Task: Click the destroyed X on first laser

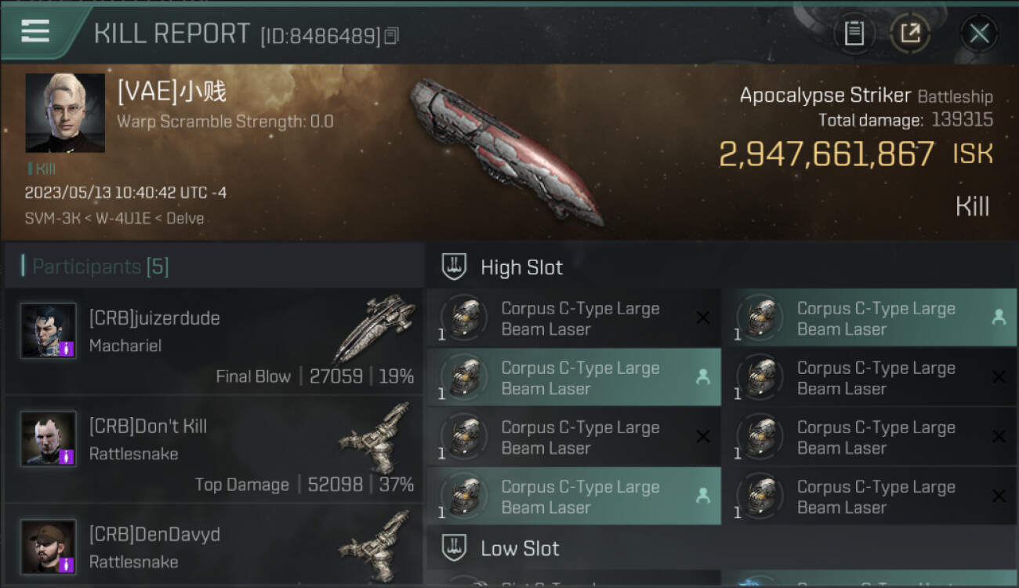Action: pos(703,318)
